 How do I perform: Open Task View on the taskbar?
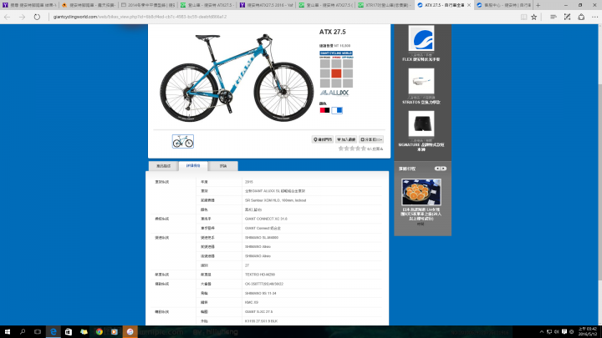tap(38, 332)
